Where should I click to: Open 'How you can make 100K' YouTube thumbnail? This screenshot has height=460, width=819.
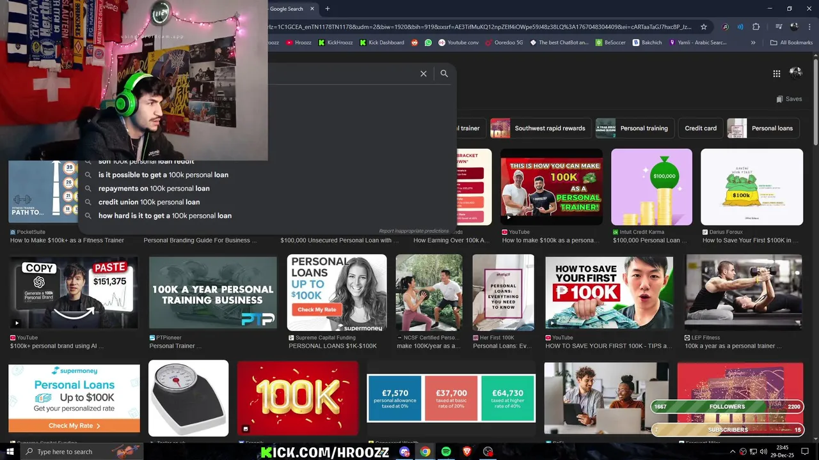(552, 187)
